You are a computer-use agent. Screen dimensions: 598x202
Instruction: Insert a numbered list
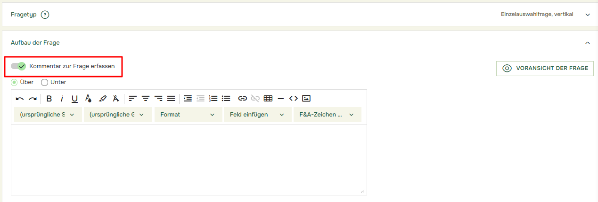tap(213, 99)
